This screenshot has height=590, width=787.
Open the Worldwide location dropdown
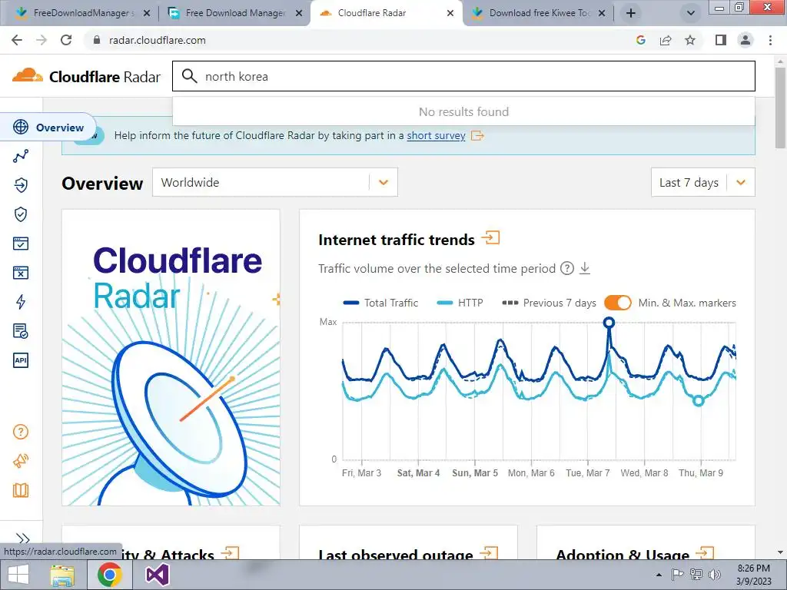click(275, 182)
